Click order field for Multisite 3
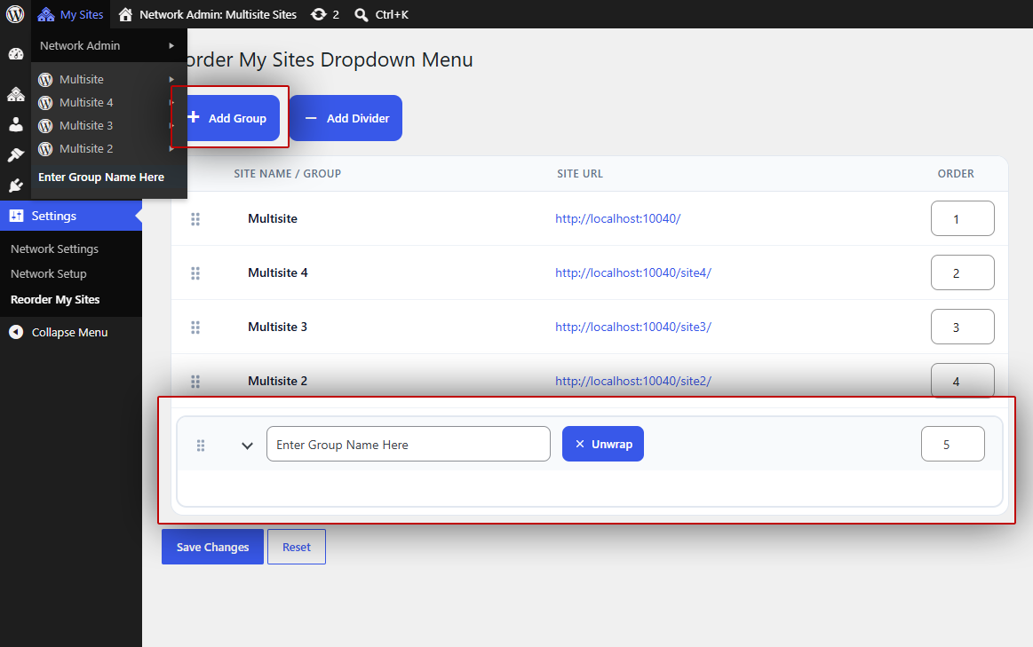Screen dimensions: 1033x647 (963, 327)
